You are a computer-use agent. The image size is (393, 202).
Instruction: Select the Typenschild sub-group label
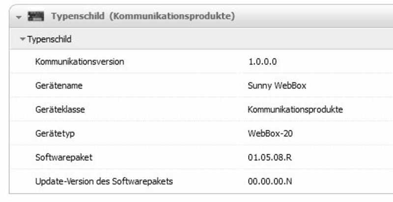click(x=50, y=39)
